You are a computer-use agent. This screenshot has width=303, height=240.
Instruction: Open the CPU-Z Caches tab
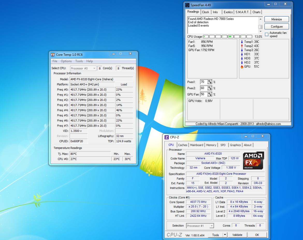click(x=183, y=145)
